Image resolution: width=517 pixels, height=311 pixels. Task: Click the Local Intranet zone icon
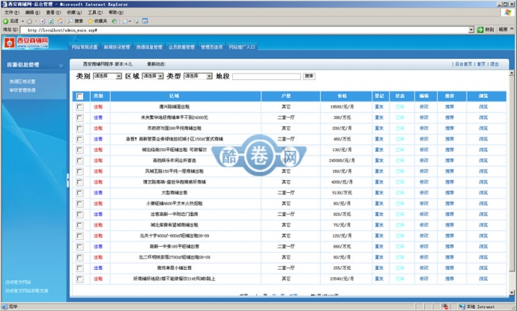462,307
